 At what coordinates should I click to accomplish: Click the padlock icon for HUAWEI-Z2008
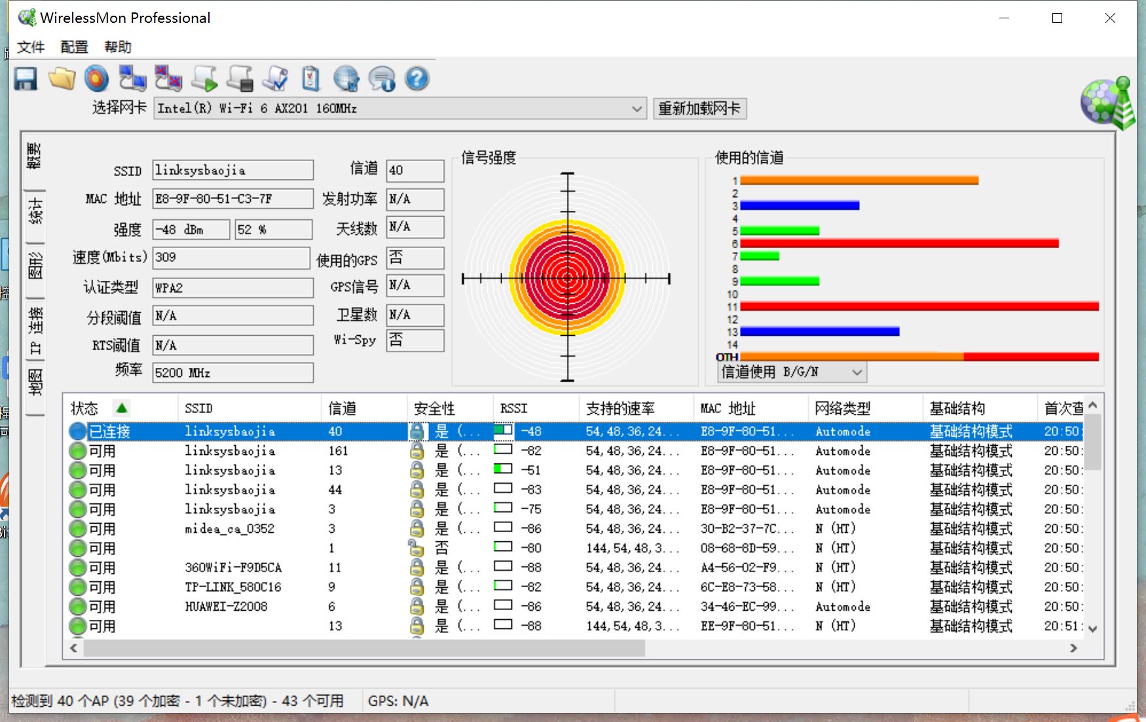(416, 607)
